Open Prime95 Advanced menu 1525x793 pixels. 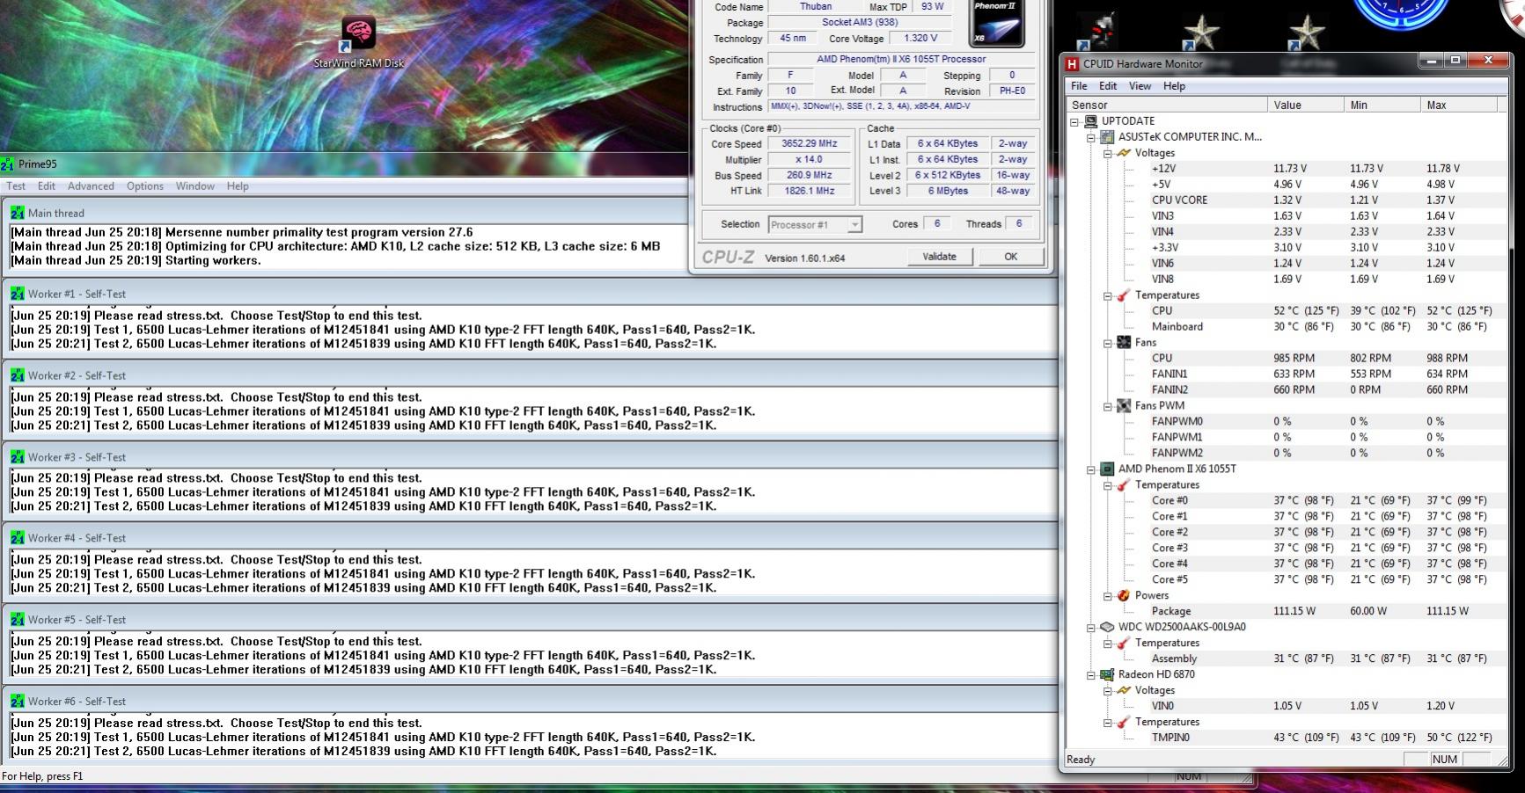click(x=91, y=186)
